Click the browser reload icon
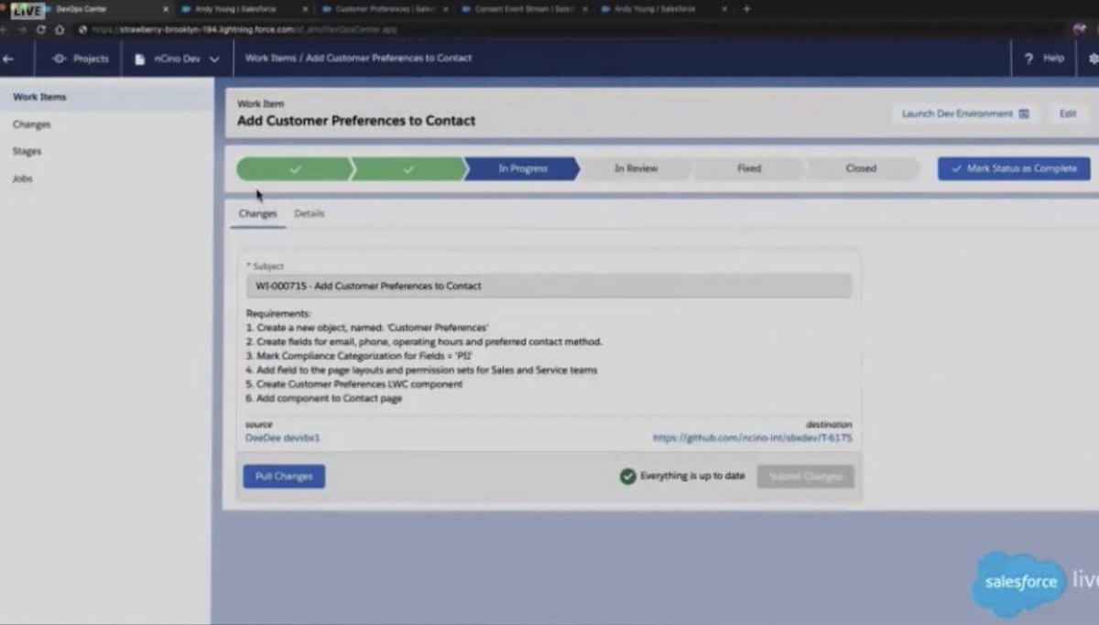Screen dimensions: 1099x625 click(x=41, y=29)
